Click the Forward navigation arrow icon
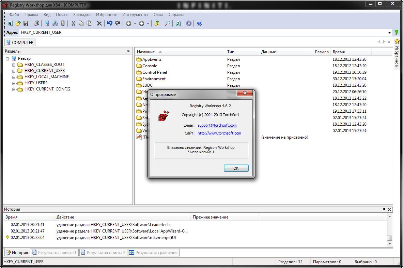The image size is (403, 268). [x=141, y=24]
